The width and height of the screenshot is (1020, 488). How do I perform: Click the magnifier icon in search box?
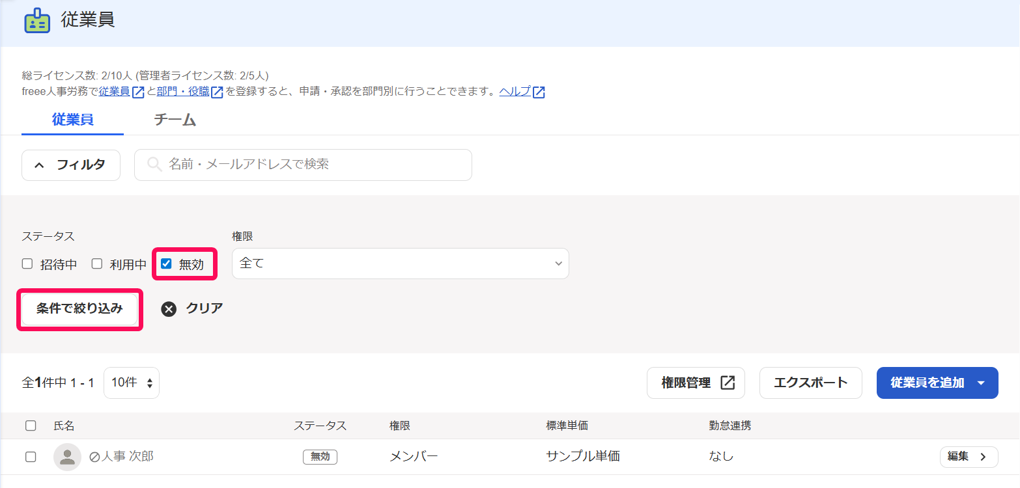coord(154,165)
